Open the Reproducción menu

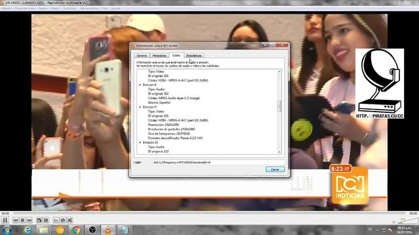[25, 8]
